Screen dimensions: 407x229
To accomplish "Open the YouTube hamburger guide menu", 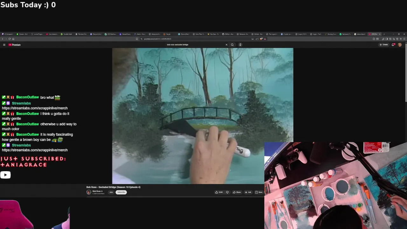I will tap(4, 45).
